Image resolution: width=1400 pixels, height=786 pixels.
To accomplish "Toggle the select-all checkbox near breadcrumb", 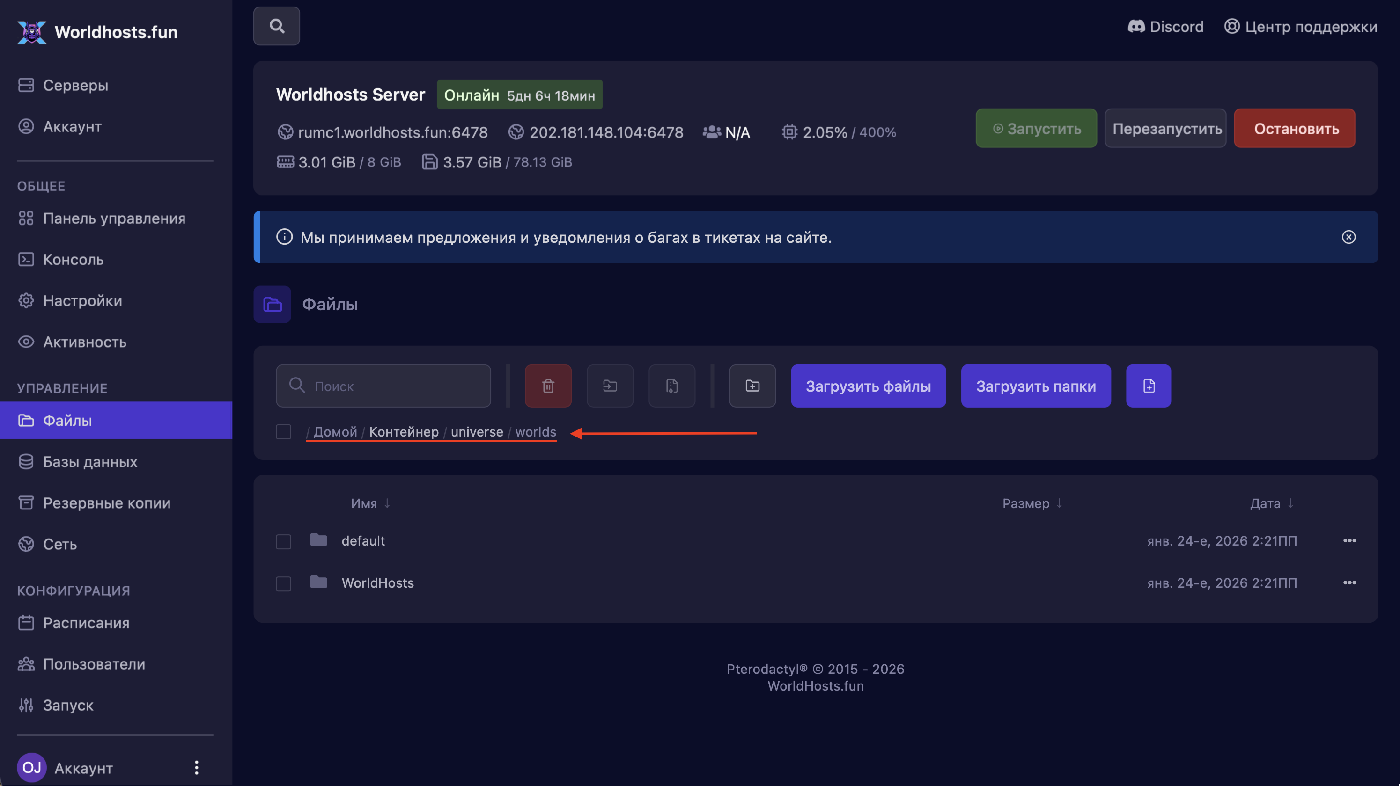I will 283,432.
